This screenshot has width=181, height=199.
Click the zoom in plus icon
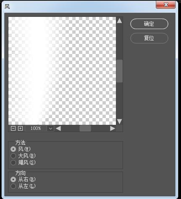21,128
